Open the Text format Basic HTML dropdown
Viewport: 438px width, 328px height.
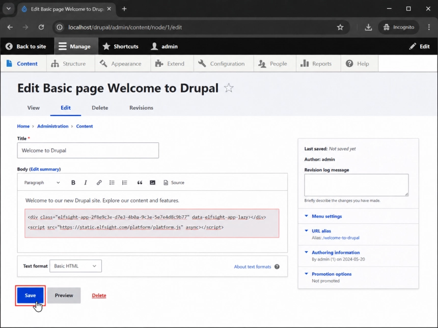[x=76, y=266]
